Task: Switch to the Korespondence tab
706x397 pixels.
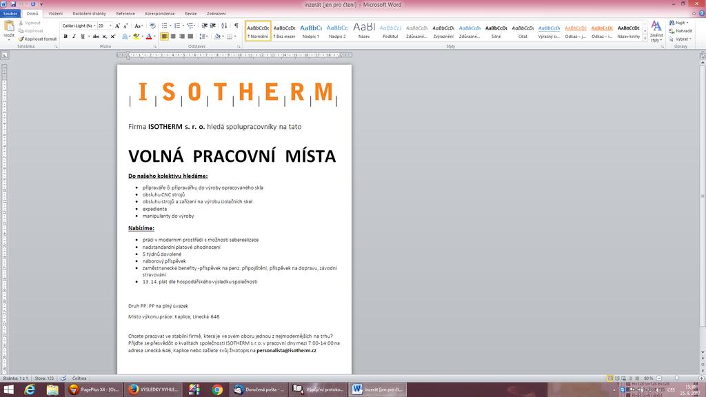Action: pos(160,14)
